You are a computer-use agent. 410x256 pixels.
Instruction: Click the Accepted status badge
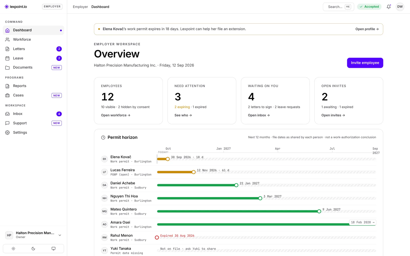tap(369, 7)
